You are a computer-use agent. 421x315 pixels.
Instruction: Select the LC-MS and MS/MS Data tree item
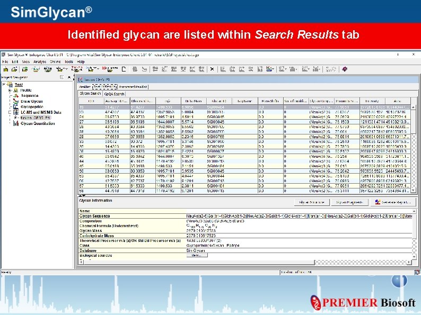click(41, 112)
